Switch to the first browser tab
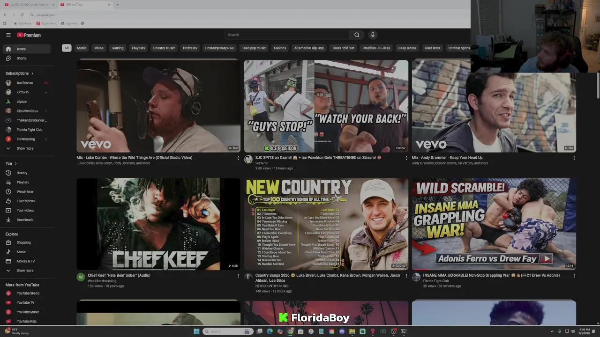 tap(29, 5)
